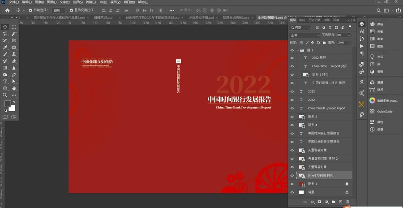Select the Polygon shape tool
403x208 pixels.
(x=5, y=88)
